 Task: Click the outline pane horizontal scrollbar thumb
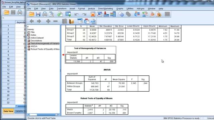33,115
